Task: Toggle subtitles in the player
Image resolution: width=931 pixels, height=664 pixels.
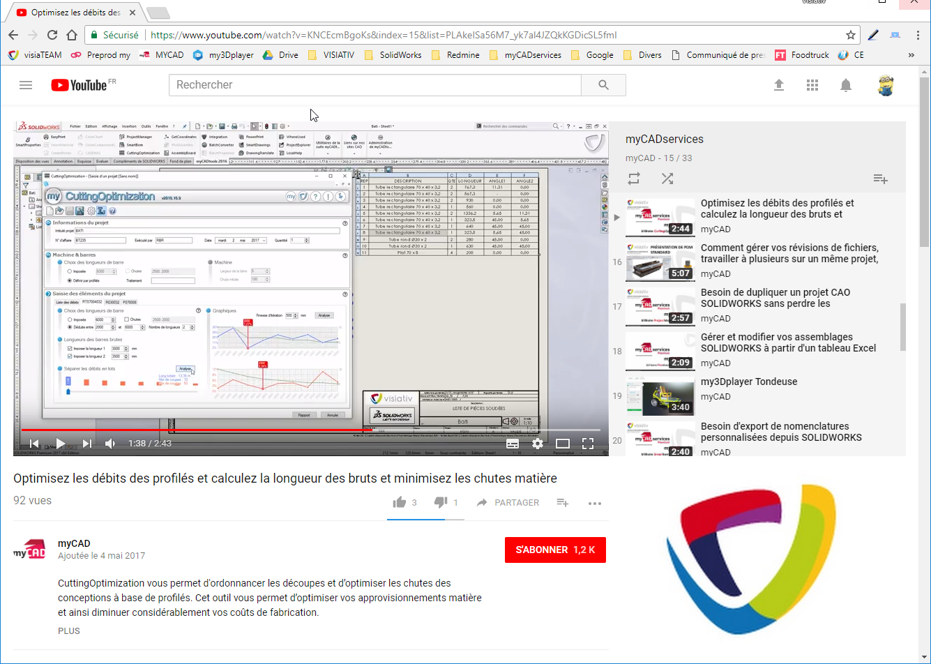Action: (x=512, y=444)
